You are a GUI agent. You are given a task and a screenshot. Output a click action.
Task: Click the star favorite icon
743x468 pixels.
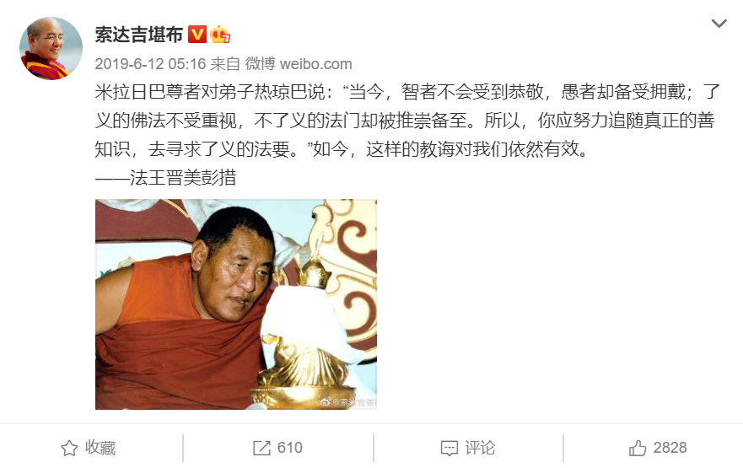[x=69, y=448]
